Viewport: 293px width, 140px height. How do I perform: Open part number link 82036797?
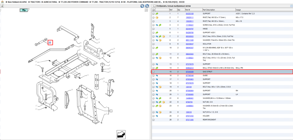pos(190,29)
